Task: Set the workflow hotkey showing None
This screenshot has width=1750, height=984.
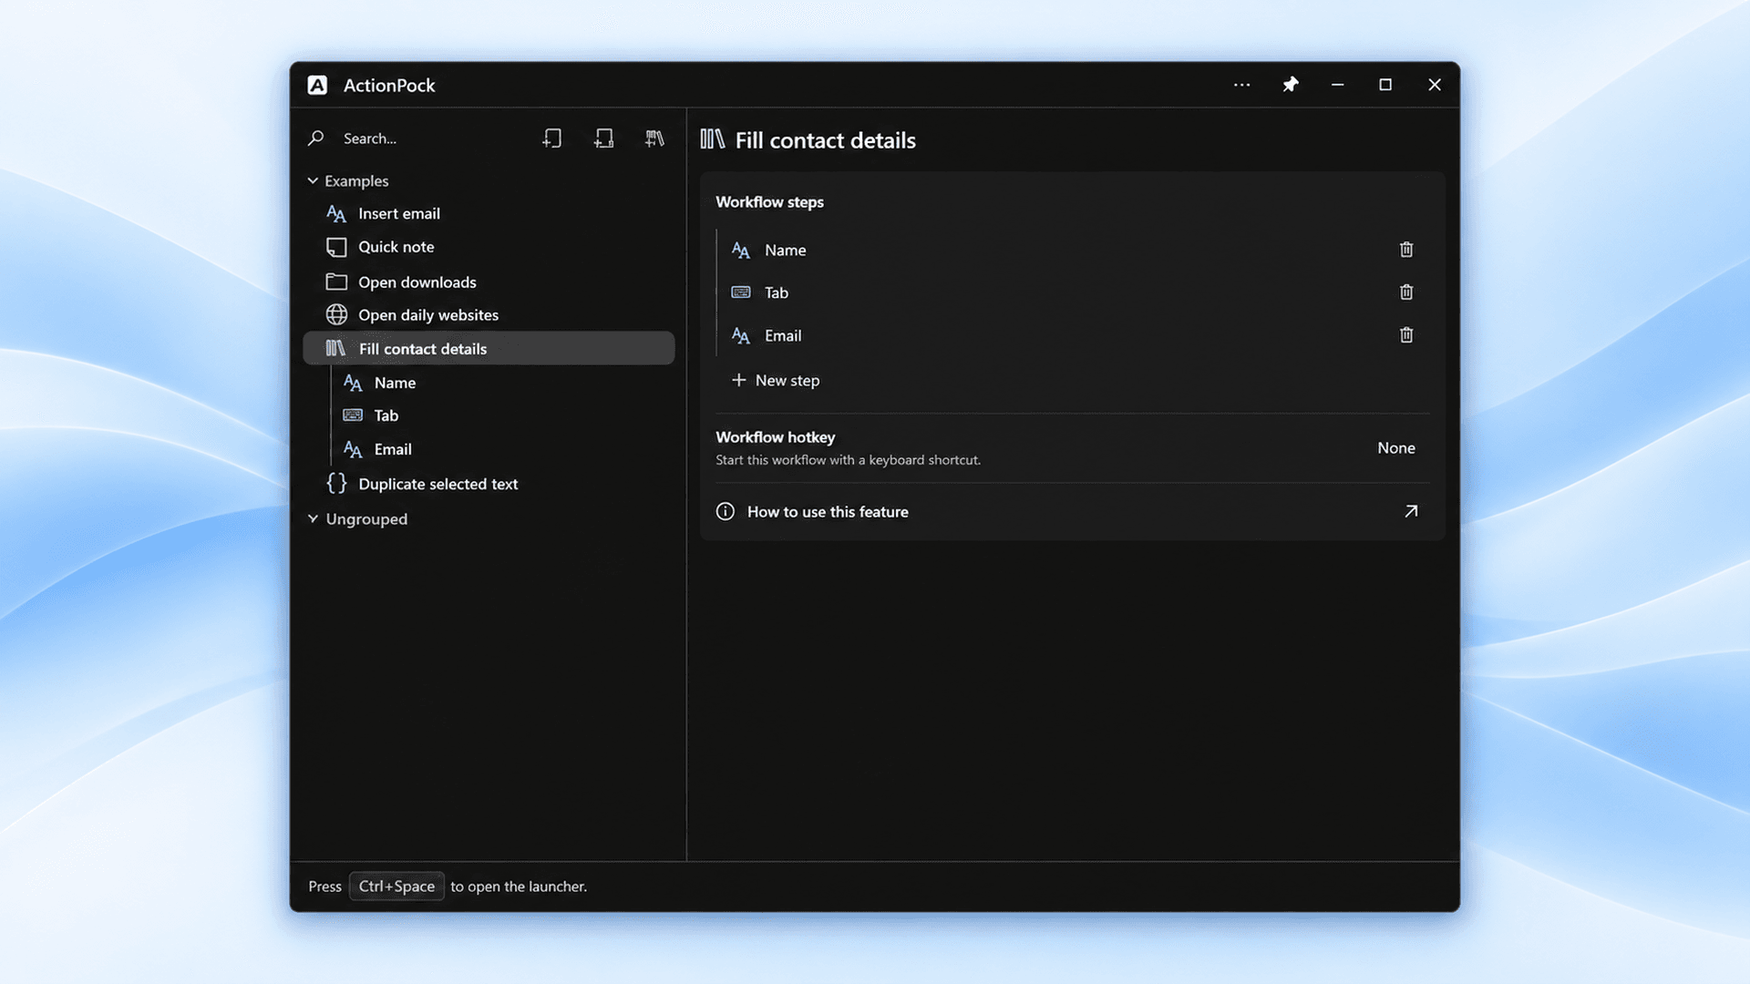Action: pyautogui.click(x=1395, y=447)
